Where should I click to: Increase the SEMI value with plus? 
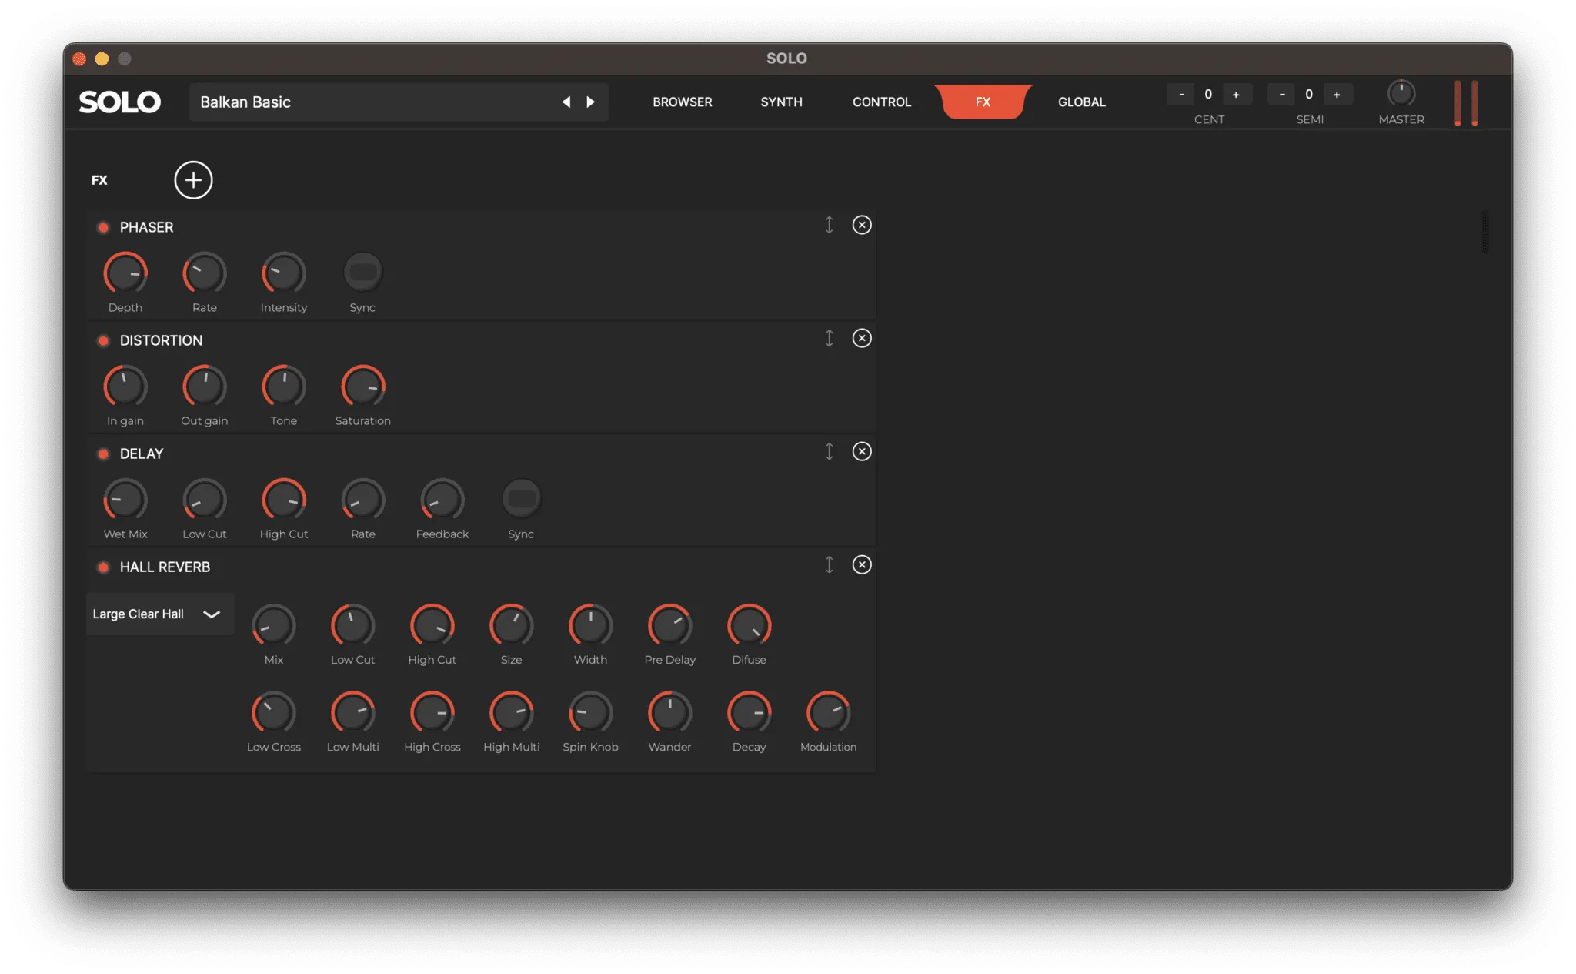[1337, 95]
